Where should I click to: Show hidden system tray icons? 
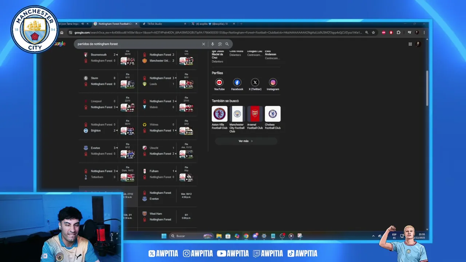click(x=373, y=236)
